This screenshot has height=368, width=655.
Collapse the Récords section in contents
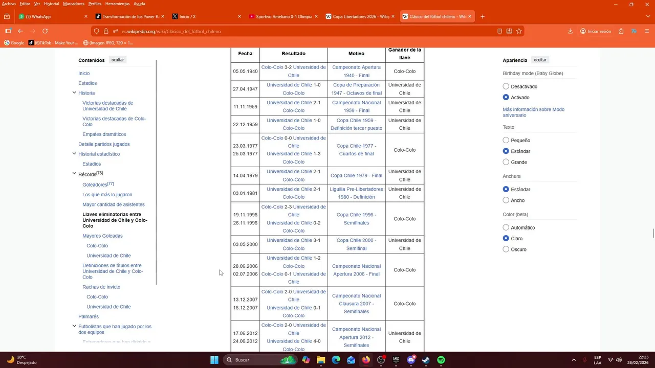[74, 174]
